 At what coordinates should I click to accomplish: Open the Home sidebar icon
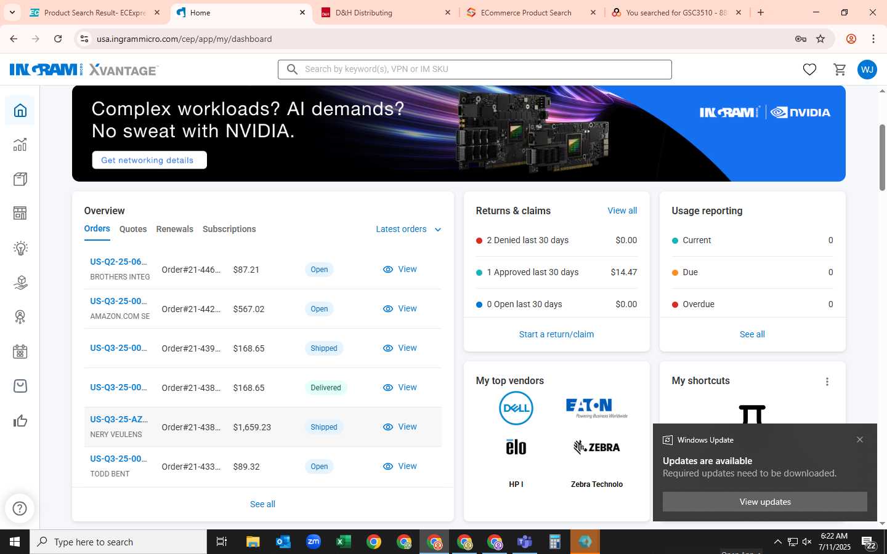(x=20, y=110)
